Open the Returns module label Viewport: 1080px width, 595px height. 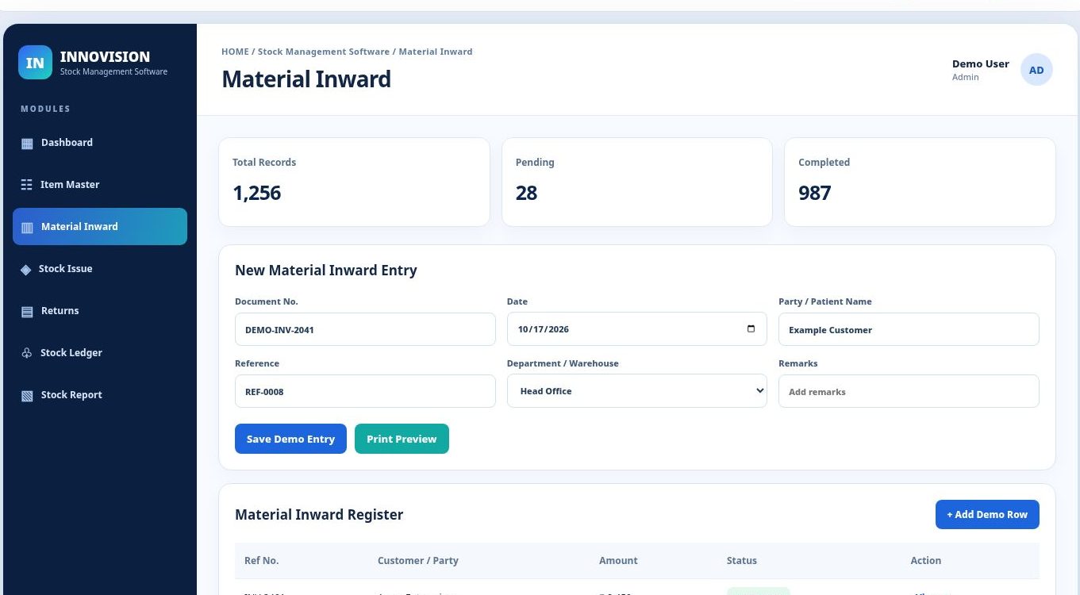[x=60, y=311]
